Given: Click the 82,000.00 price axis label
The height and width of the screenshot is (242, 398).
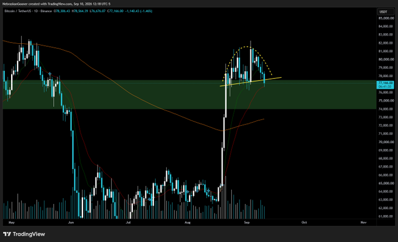Looking at the screenshot, I should pos(386,43).
